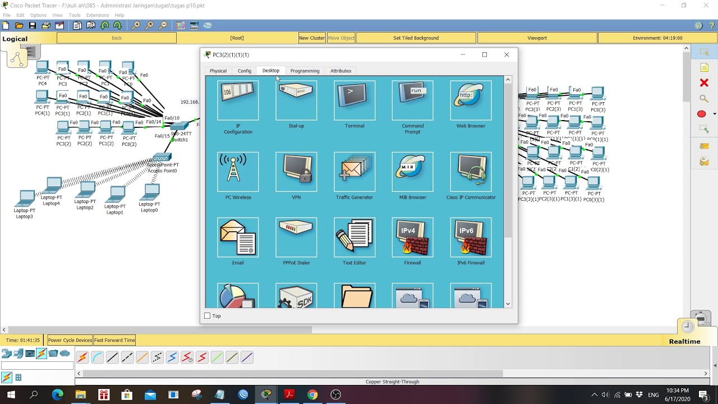718x404 pixels.
Task: Click the Zoom Out magnifier icon
Action: [x=163, y=25]
